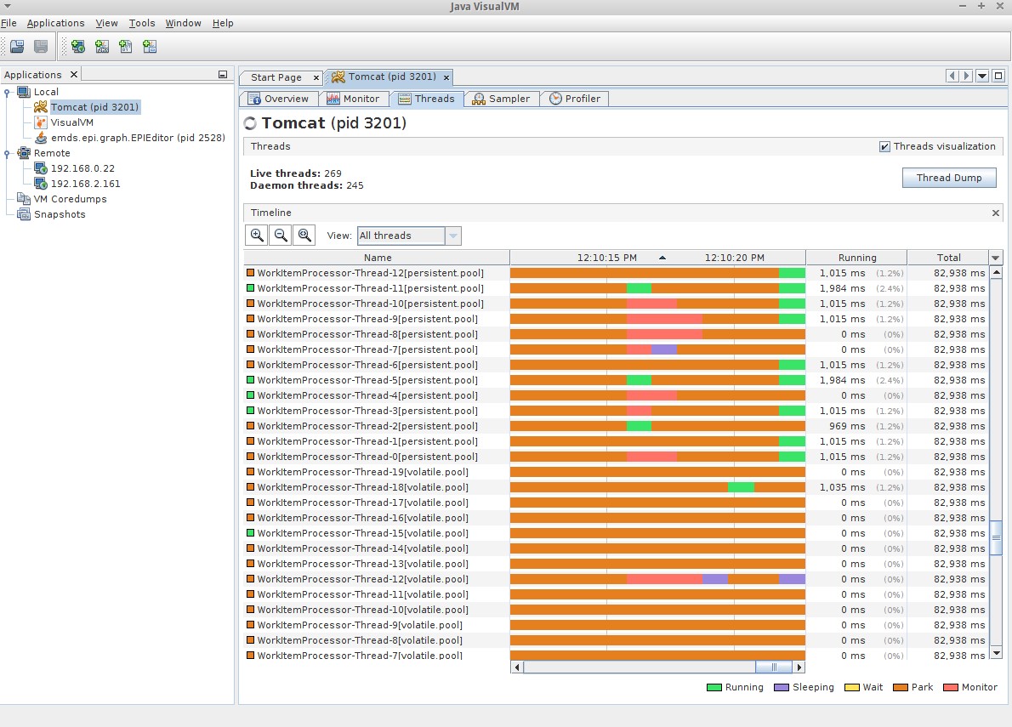Click the vertical scrollbar thumb of thread list
This screenshot has height=727, width=1012.
pyautogui.click(x=996, y=537)
